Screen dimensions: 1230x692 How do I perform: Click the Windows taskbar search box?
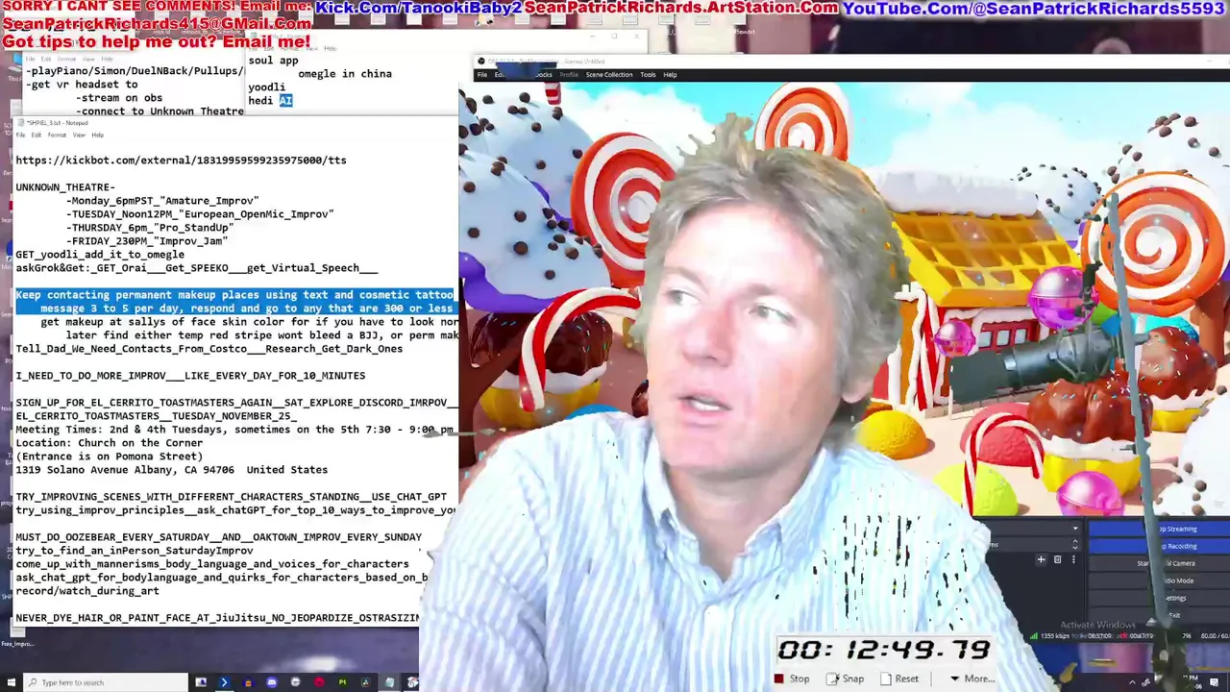[106, 682]
